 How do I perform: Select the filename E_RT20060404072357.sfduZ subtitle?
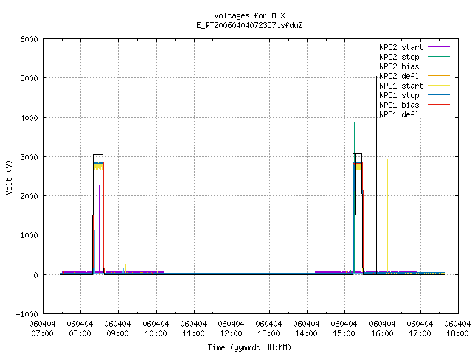[249, 25]
